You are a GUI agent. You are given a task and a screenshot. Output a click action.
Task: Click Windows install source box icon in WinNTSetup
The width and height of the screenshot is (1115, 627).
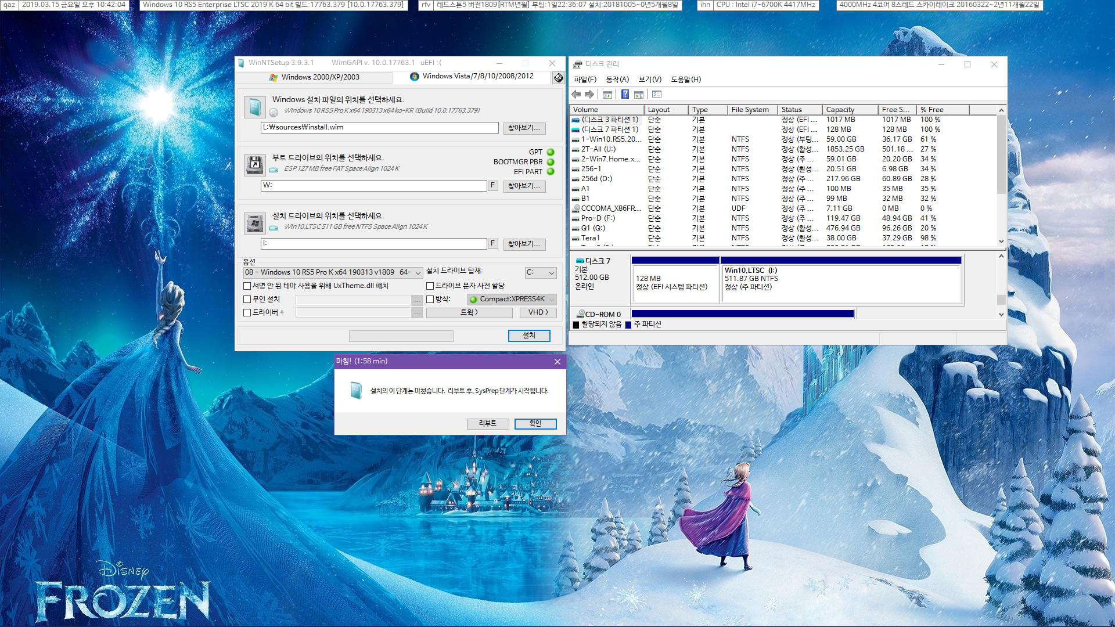[x=255, y=107]
